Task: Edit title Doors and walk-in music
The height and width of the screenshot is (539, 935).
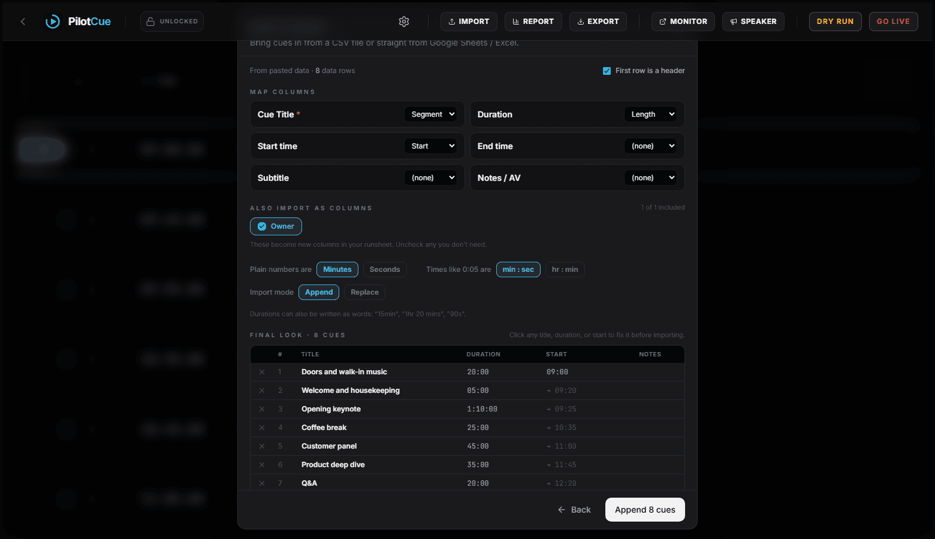Action: coord(344,372)
